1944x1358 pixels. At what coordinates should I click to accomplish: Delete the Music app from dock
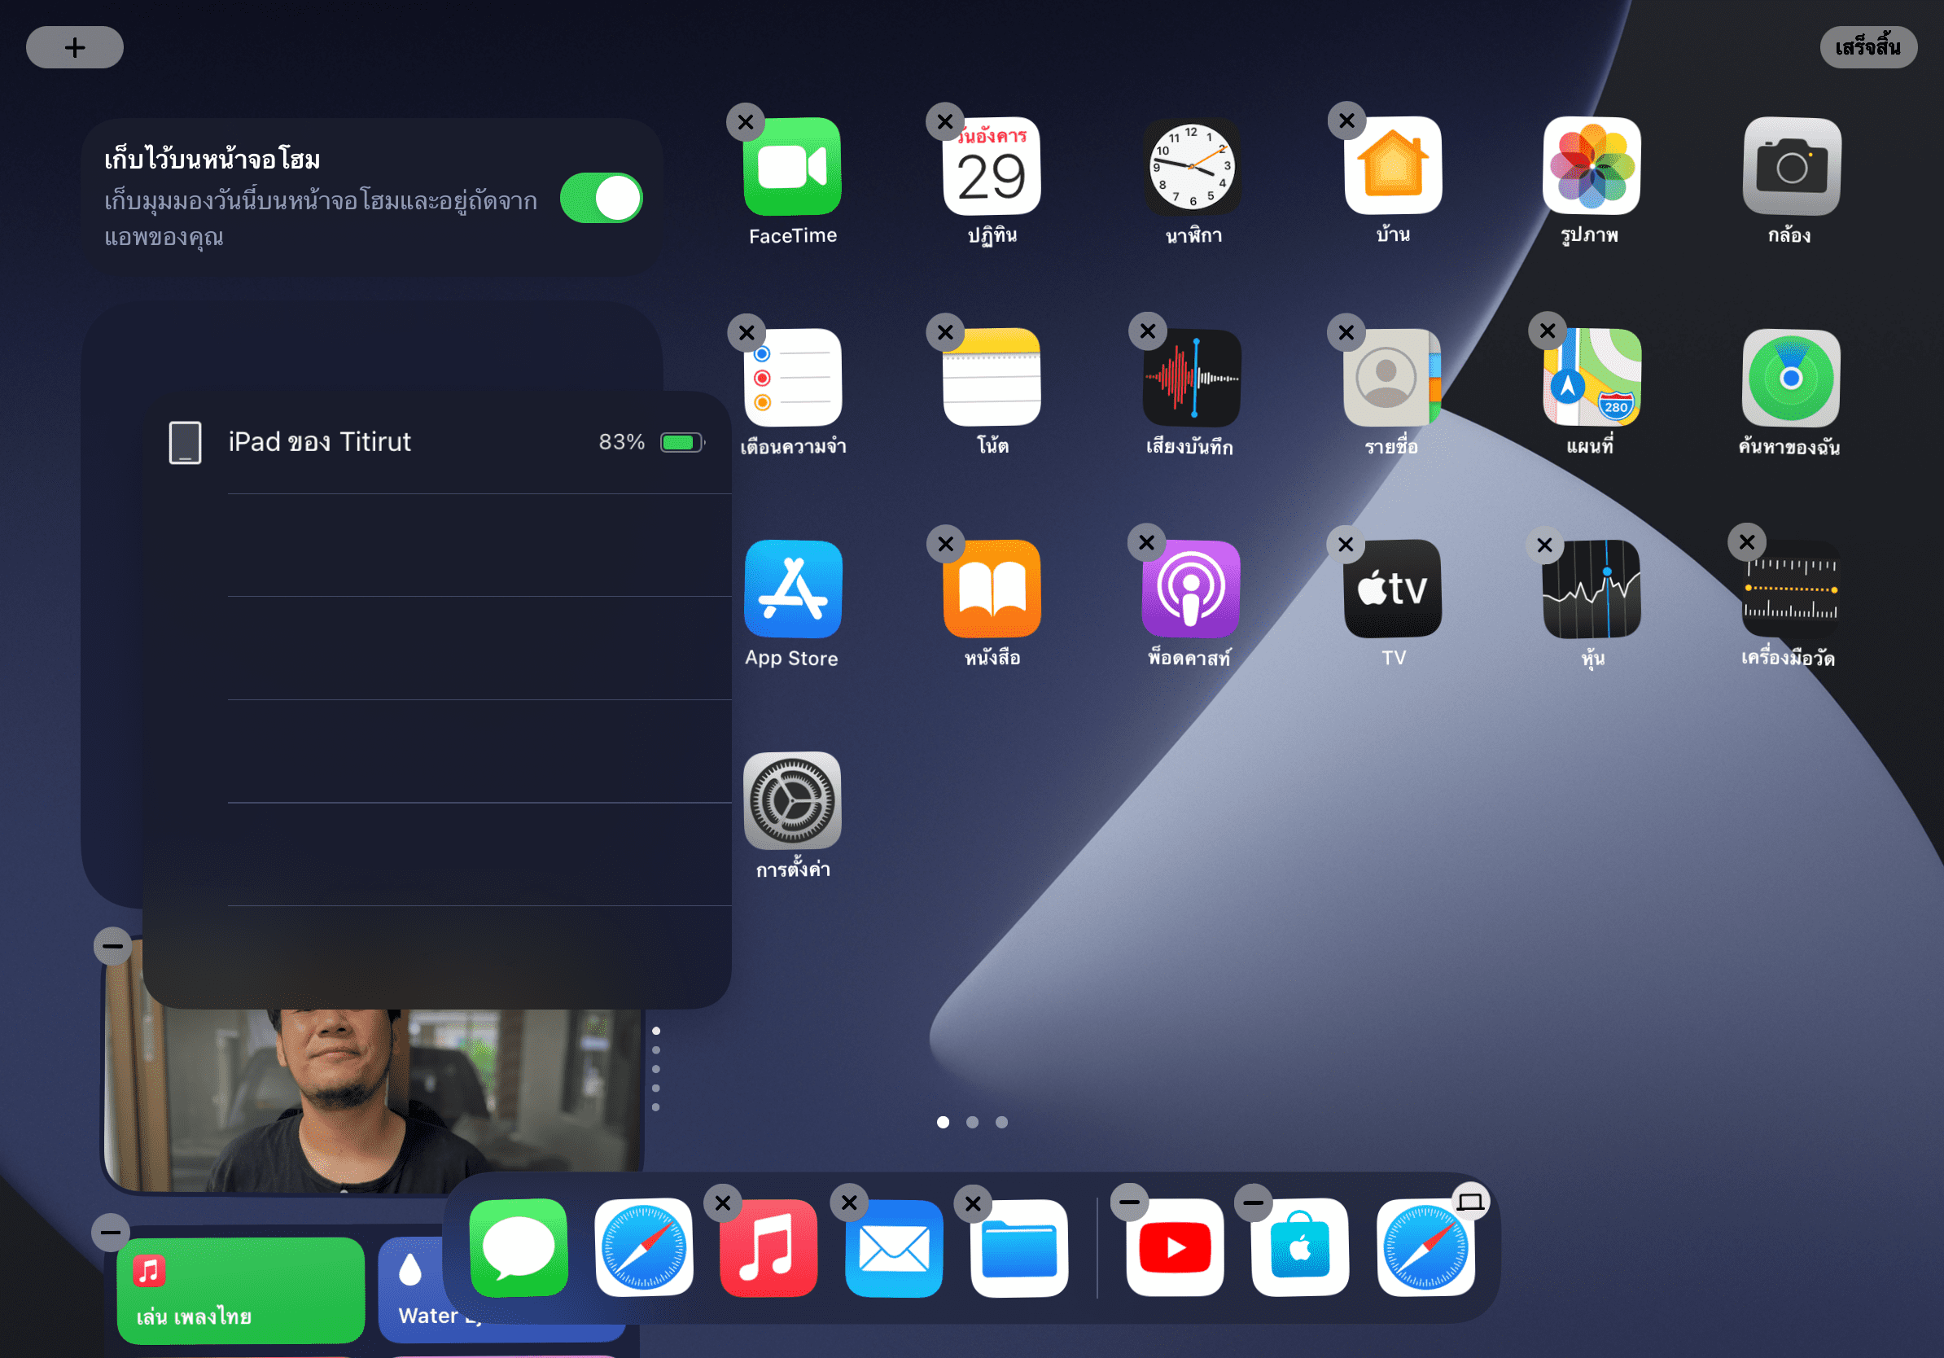click(x=722, y=1203)
